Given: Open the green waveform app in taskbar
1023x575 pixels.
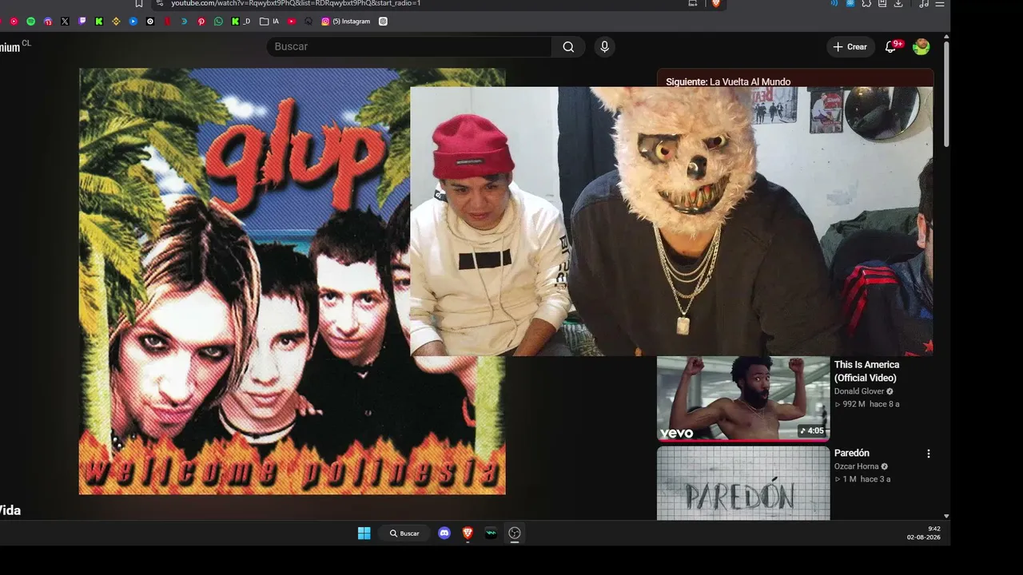Looking at the screenshot, I should coord(491,533).
